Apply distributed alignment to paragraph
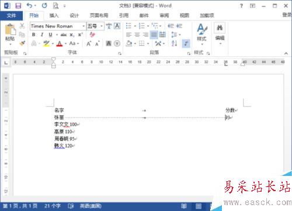Viewport: 292px width, 211px height. pos(162,34)
